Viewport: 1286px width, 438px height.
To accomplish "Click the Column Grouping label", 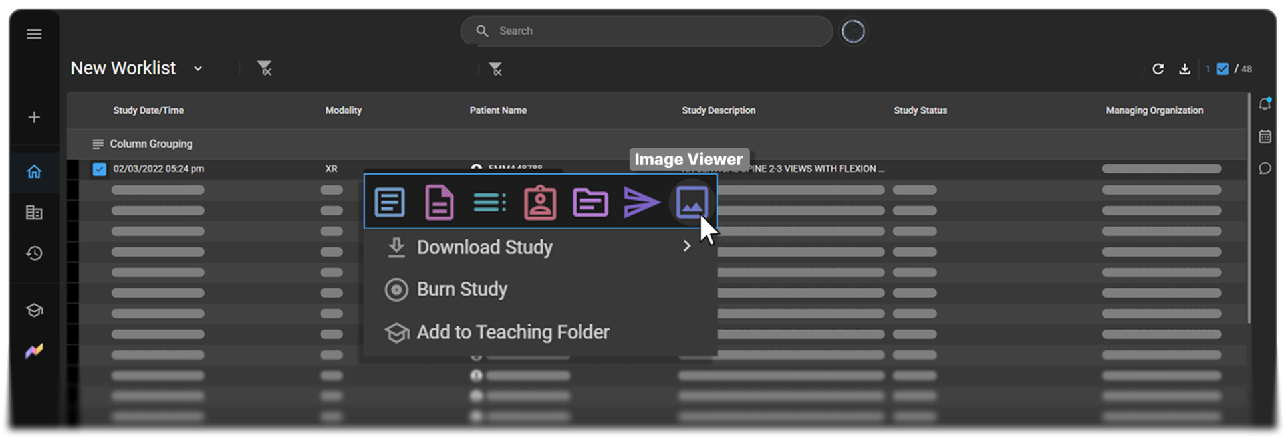I will pos(151,144).
